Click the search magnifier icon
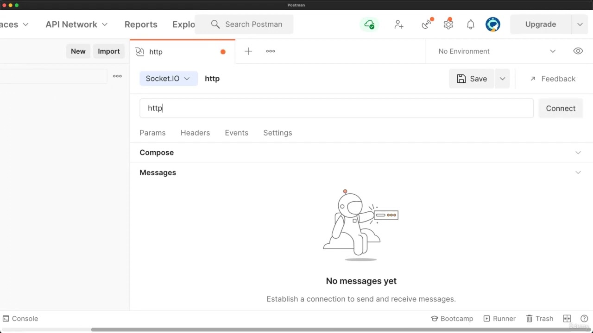The height and width of the screenshot is (333, 593). coord(215,25)
